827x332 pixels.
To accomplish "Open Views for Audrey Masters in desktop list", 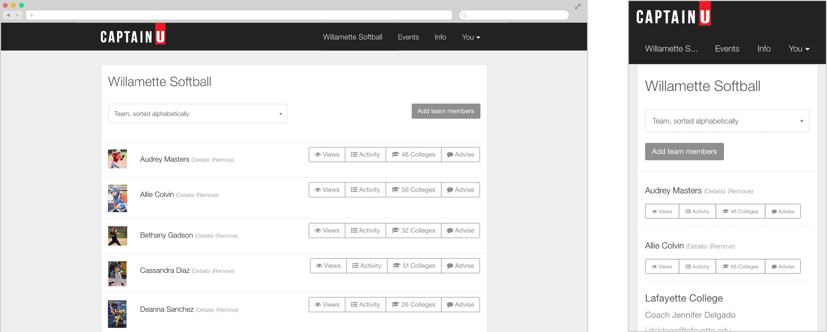I will pyautogui.click(x=327, y=155).
